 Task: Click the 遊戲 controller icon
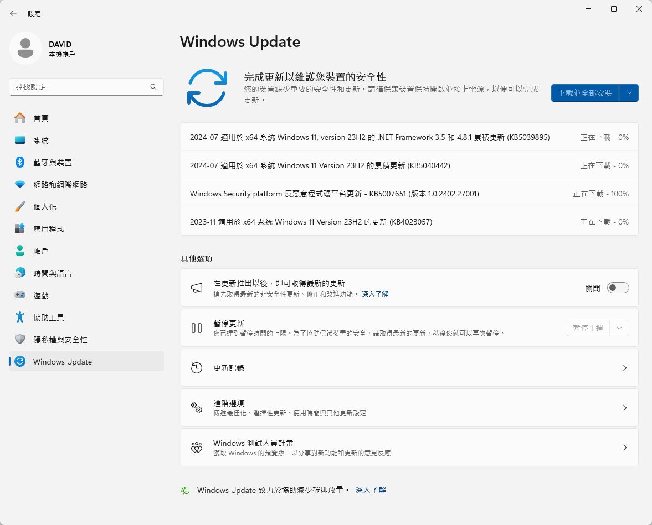click(x=20, y=295)
